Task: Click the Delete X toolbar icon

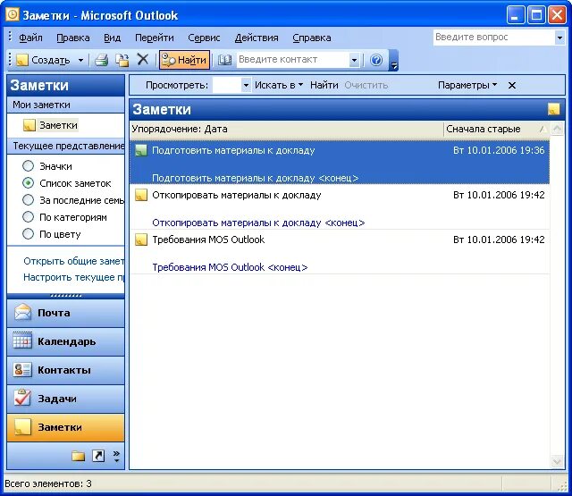Action: coord(143,59)
